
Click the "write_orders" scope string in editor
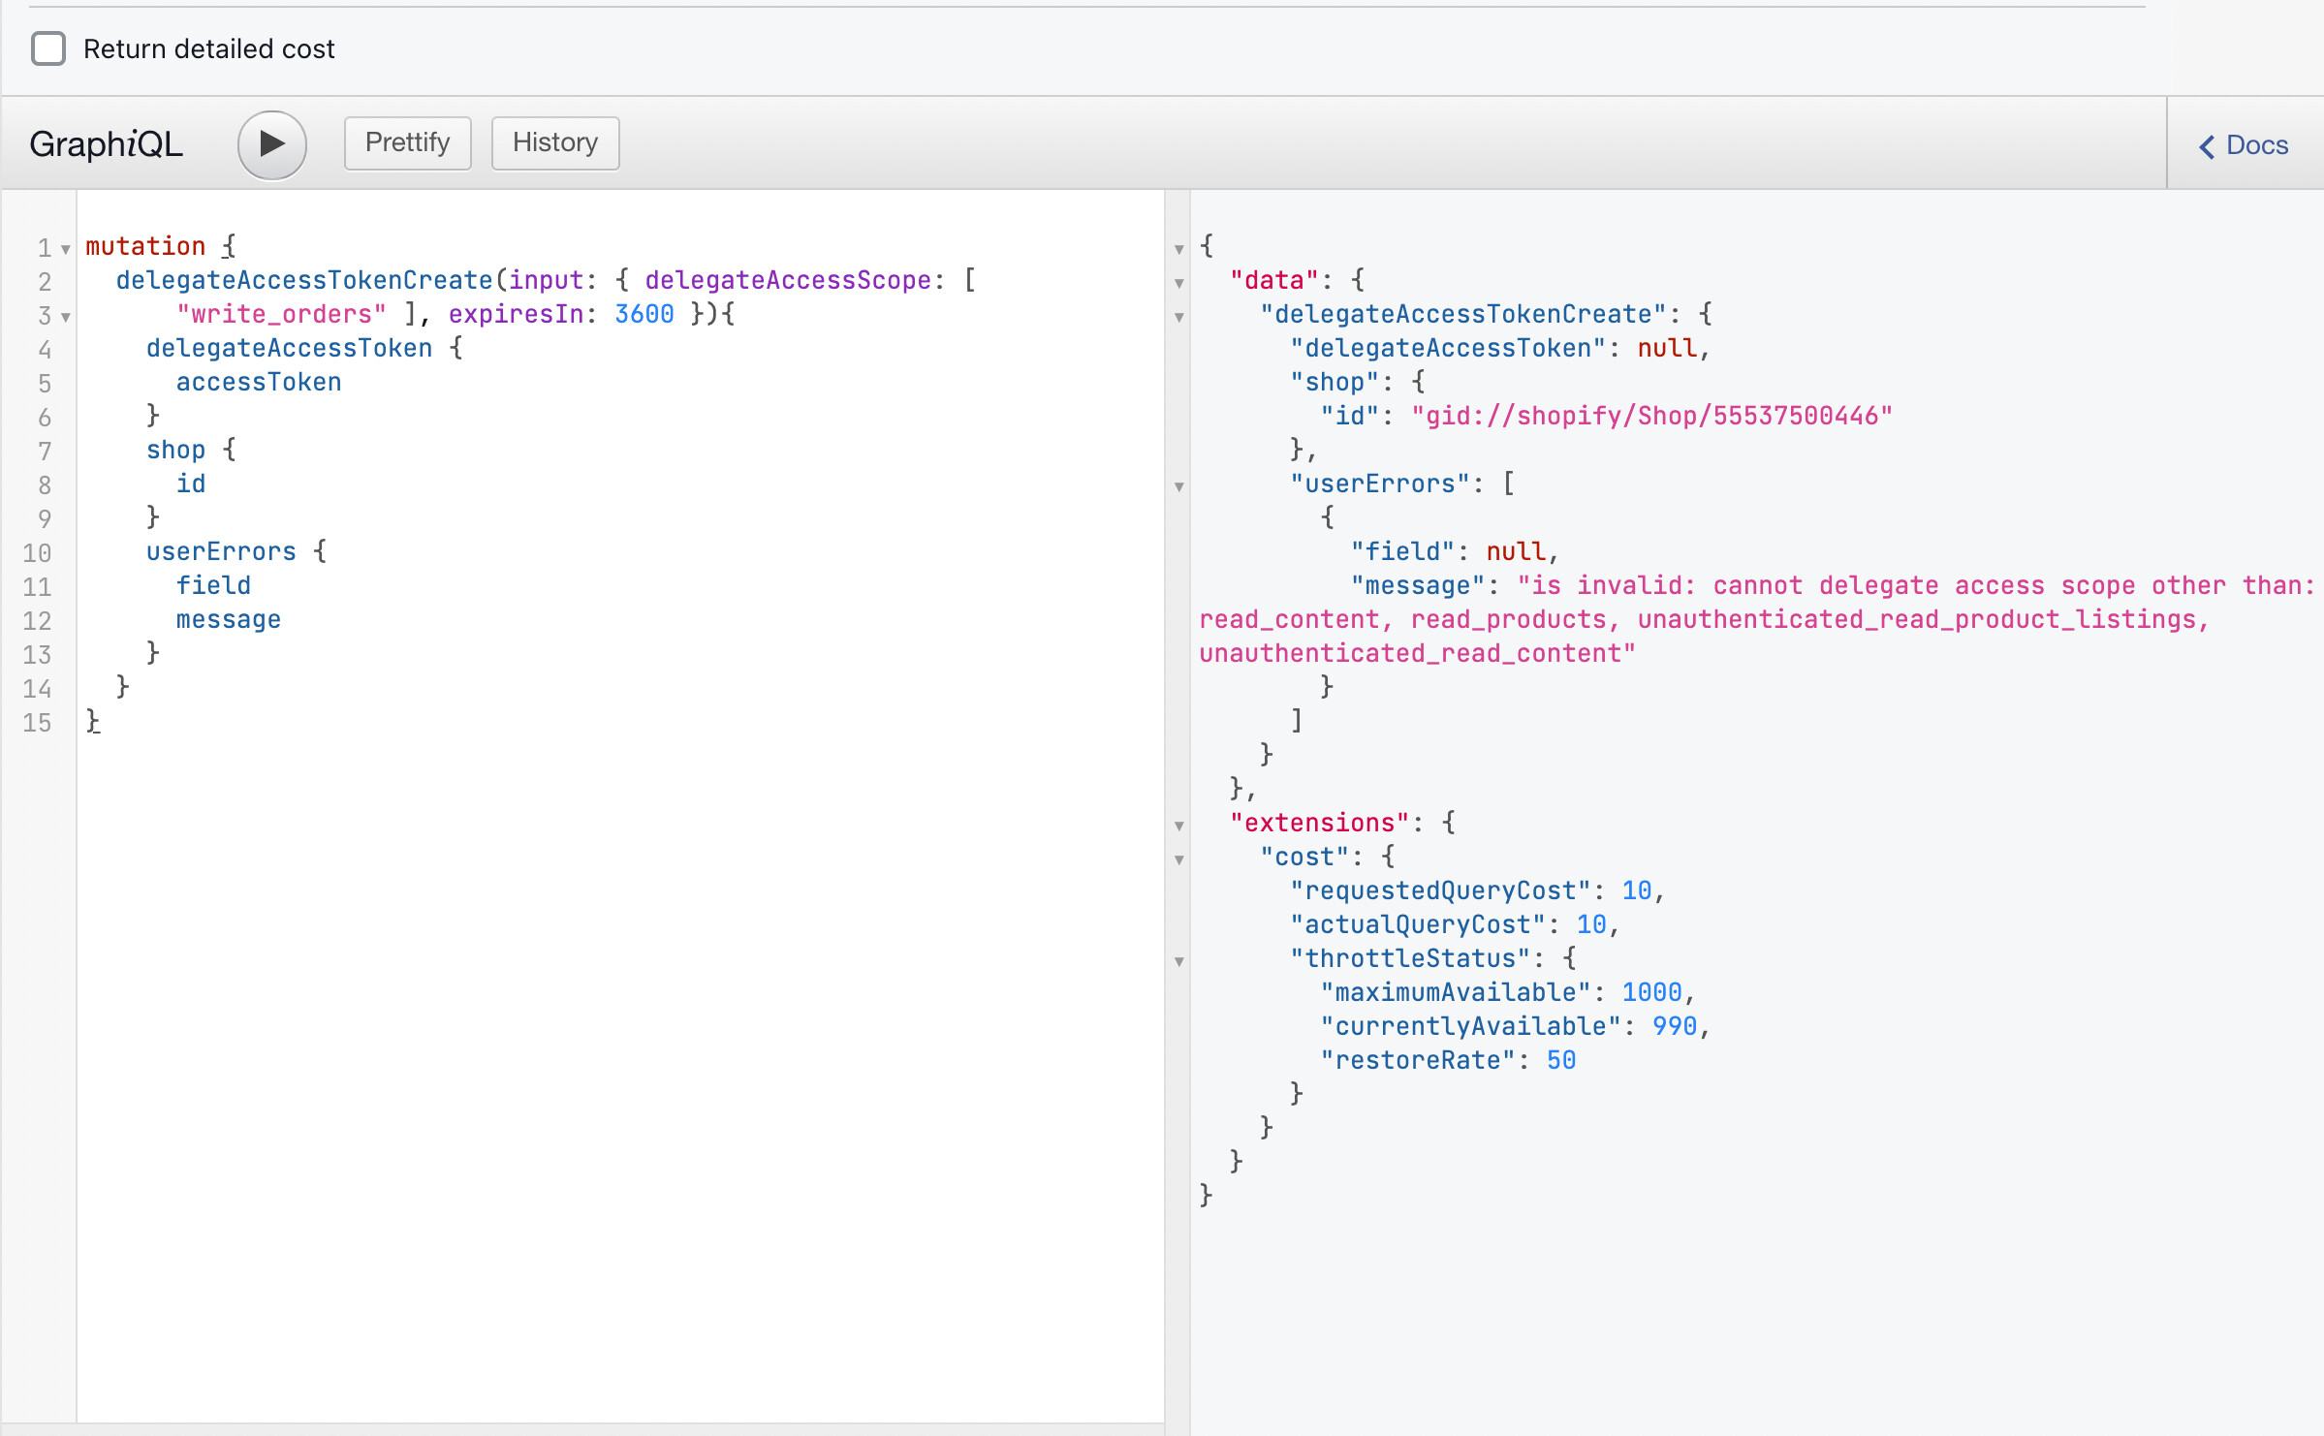281,314
